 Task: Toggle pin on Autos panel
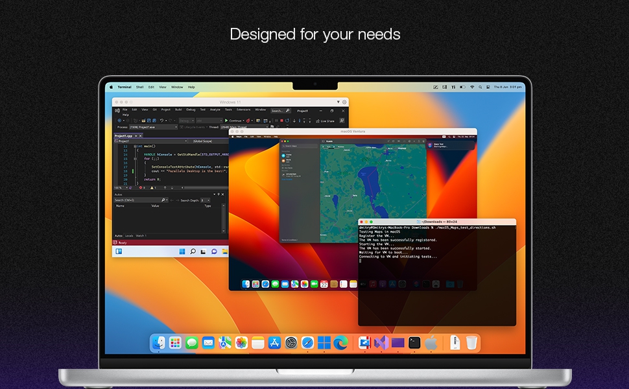point(219,194)
